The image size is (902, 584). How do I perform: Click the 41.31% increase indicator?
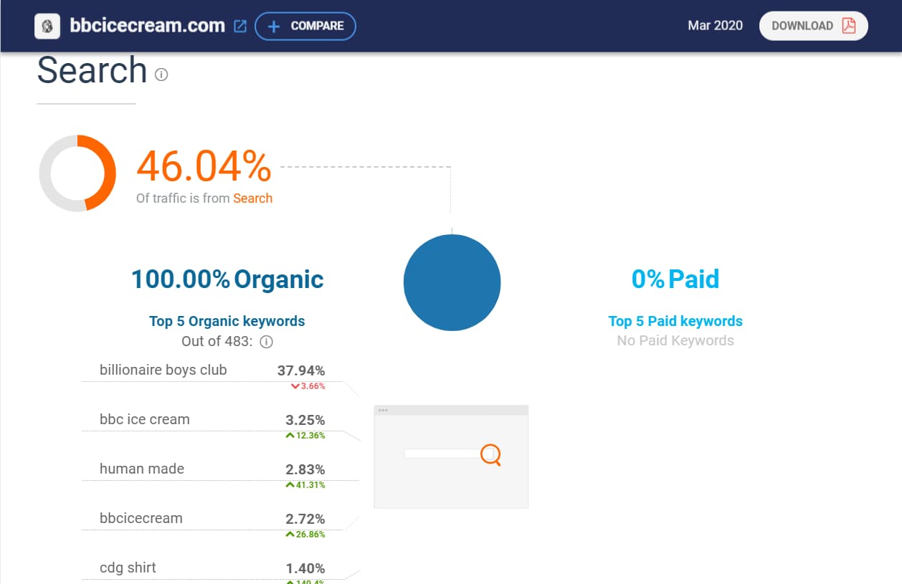[305, 485]
